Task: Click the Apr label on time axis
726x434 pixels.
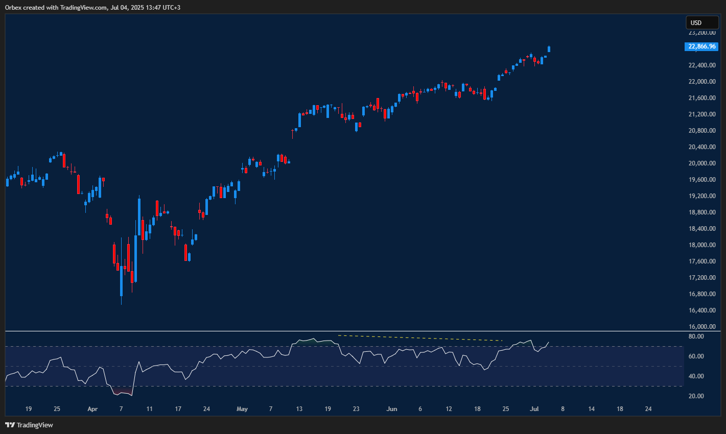Action: point(92,409)
